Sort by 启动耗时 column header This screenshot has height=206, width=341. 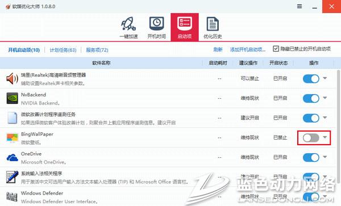tap(218, 63)
